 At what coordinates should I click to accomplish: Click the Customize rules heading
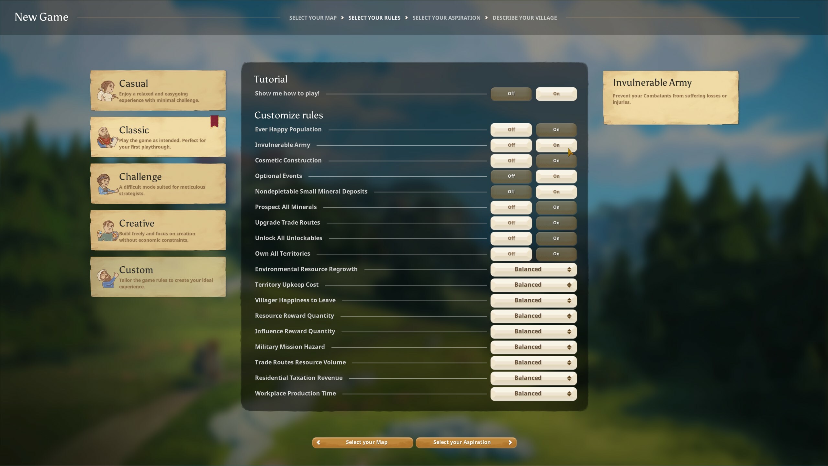pos(289,116)
